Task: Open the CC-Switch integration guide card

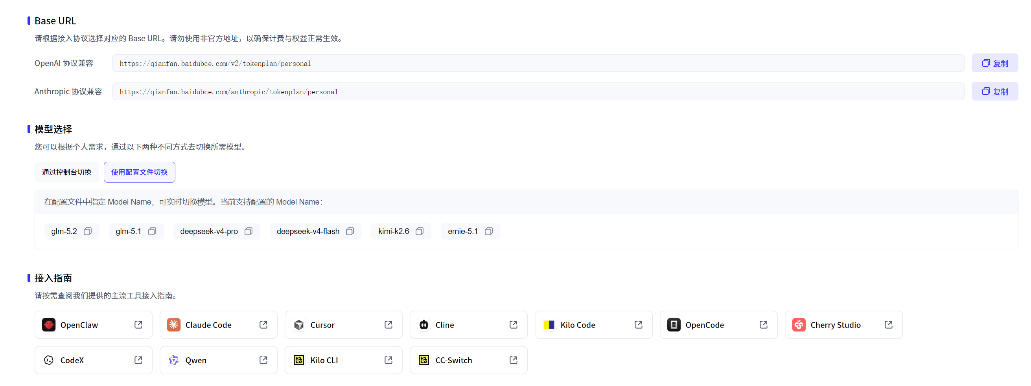Action: 469,360
